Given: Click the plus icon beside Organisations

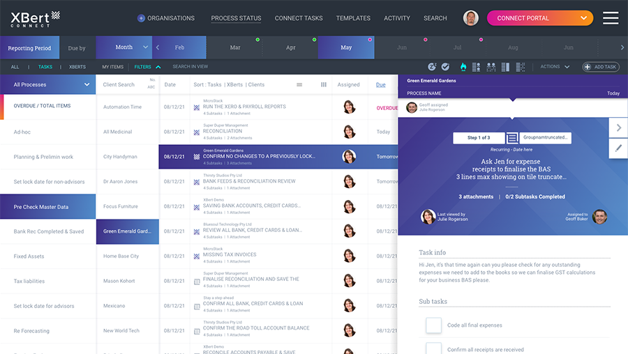Looking at the screenshot, I should (x=141, y=18).
